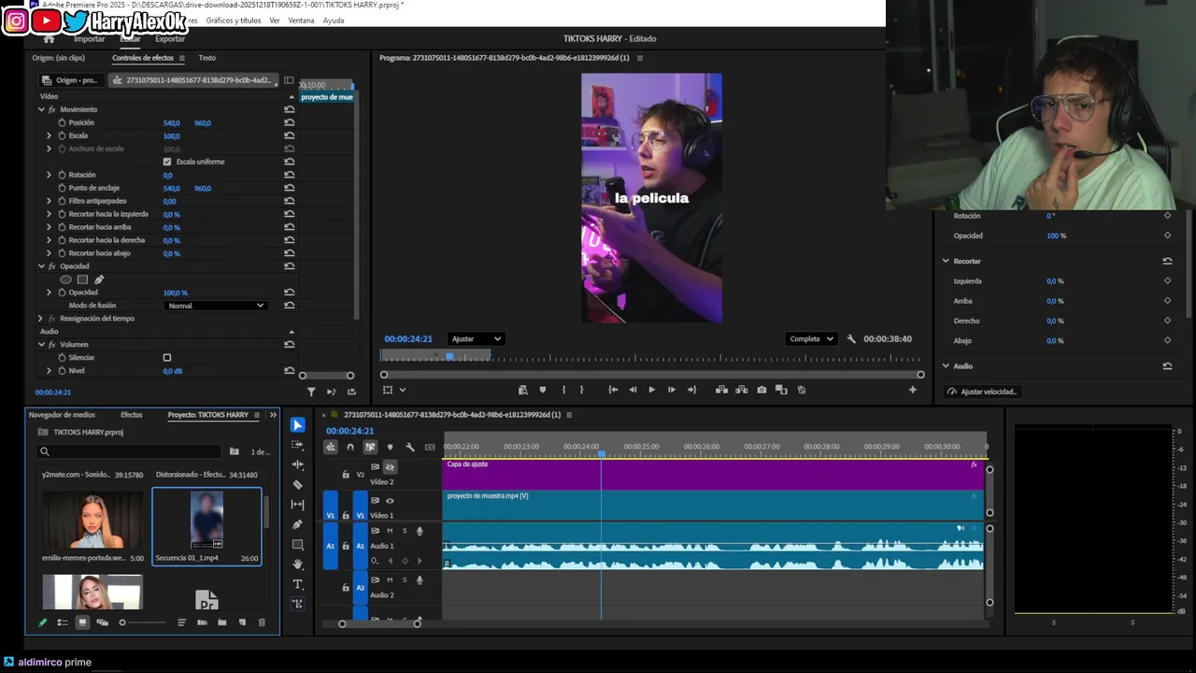
Task: Go to In point in Program monitor
Action: (612, 390)
